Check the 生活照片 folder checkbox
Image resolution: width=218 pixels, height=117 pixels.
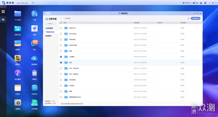tap(61, 86)
